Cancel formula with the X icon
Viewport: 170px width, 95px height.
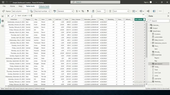(8, 16)
